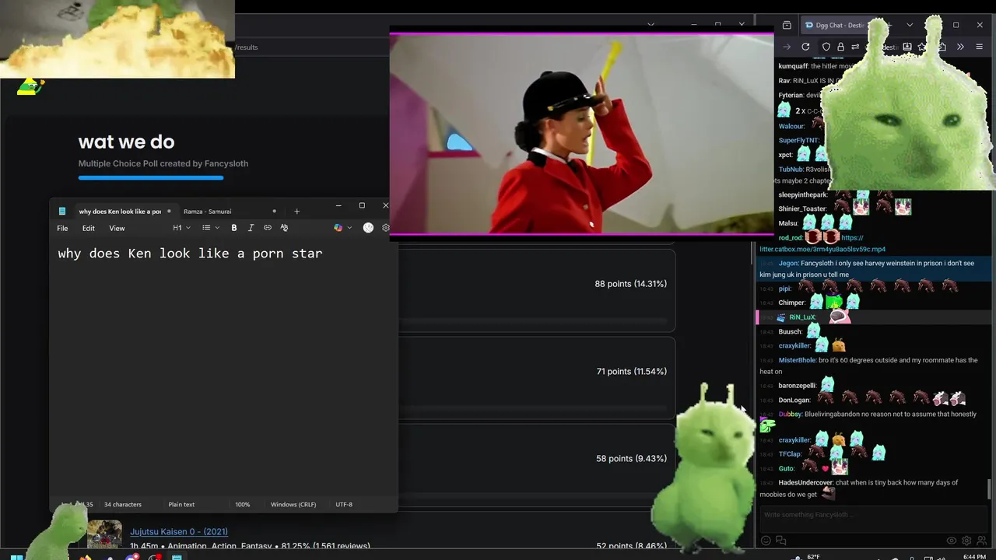The image size is (996, 560).
Task: Open chat settings gear icon
Action: click(966, 541)
